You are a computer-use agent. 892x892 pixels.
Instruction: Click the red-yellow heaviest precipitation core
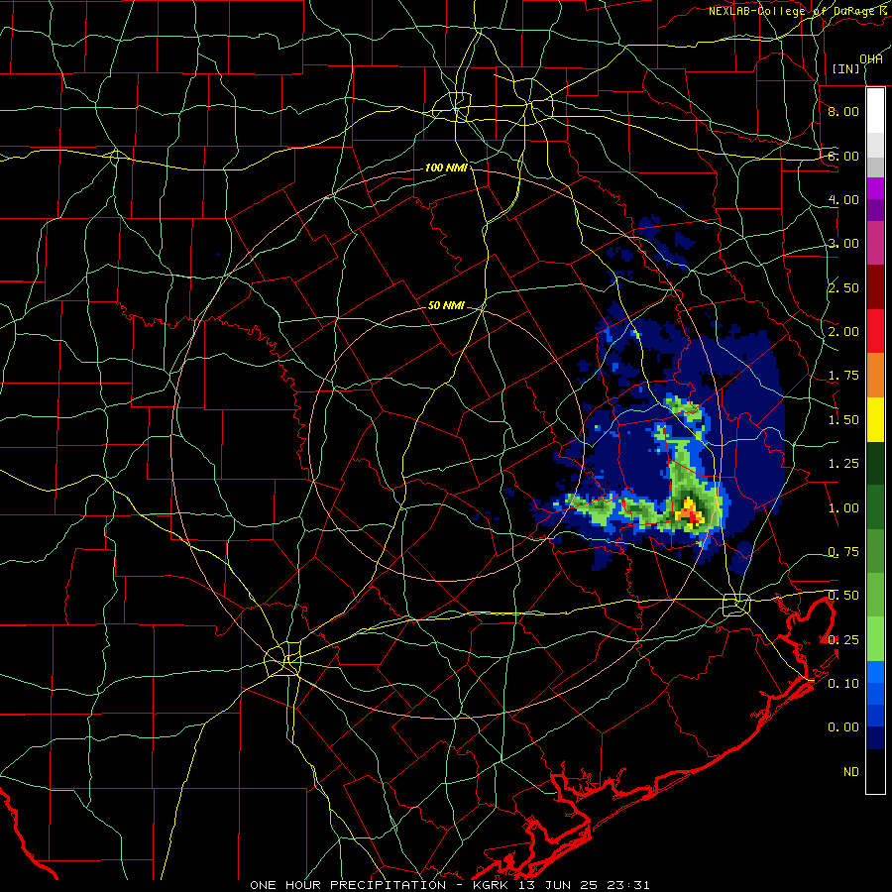(690, 511)
